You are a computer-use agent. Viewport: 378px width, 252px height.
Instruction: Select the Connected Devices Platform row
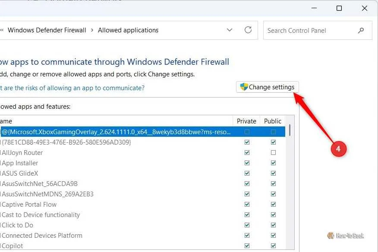pyautogui.click(x=142, y=236)
